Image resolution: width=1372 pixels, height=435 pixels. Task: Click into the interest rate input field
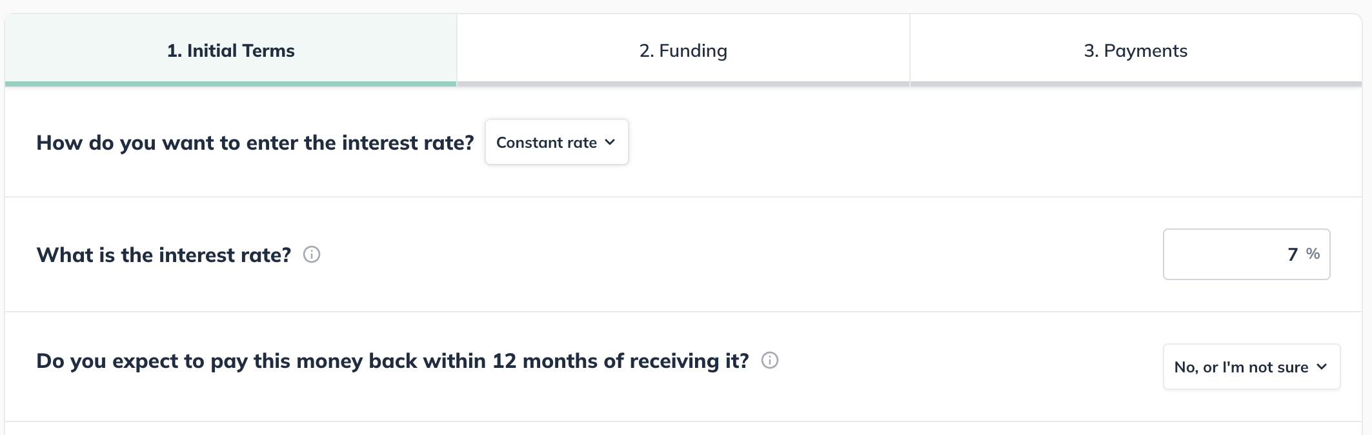(1226, 254)
